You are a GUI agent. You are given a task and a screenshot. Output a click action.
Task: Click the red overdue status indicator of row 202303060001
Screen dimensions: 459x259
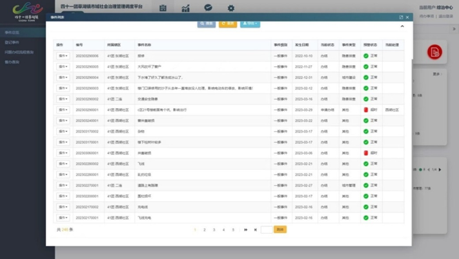(365, 153)
